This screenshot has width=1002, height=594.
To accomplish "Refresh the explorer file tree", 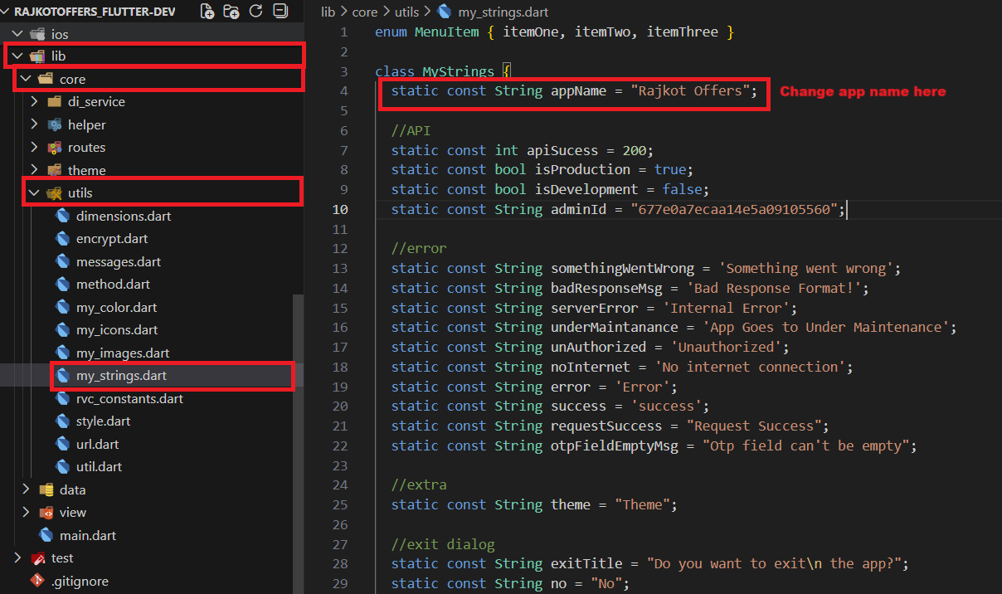I will 255,12.
